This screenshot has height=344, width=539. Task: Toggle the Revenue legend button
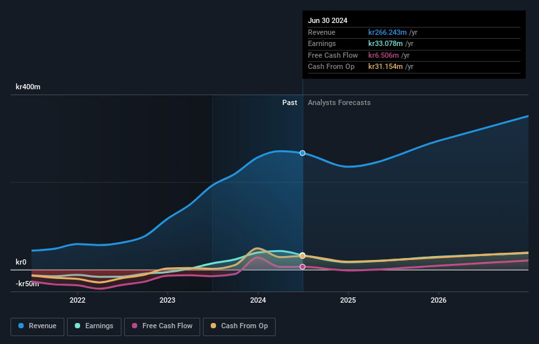tap(37, 326)
